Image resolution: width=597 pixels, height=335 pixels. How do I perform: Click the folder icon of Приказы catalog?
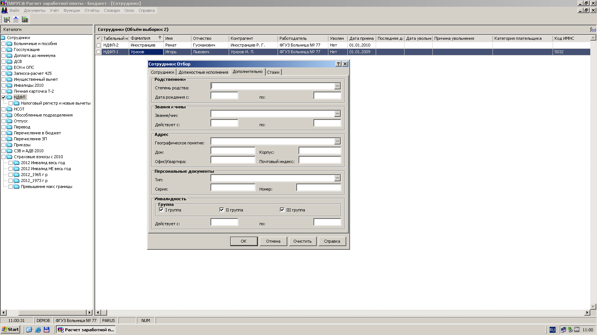click(10, 145)
